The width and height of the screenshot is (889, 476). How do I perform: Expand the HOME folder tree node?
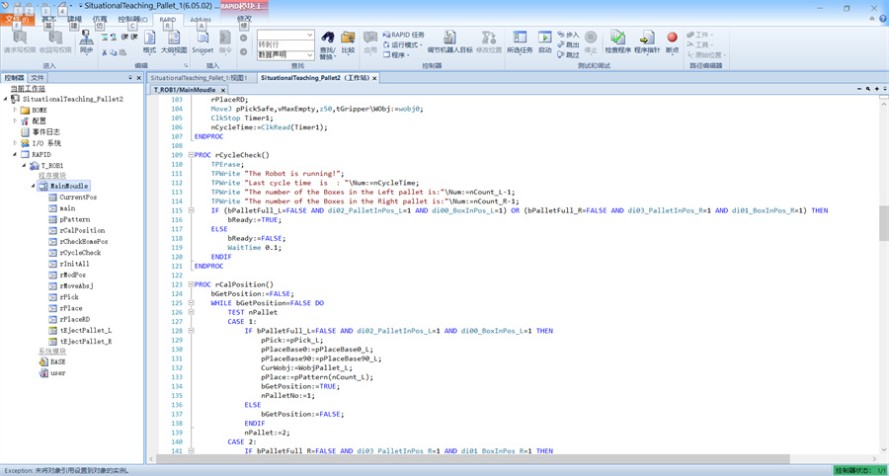click(x=15, y=110)
